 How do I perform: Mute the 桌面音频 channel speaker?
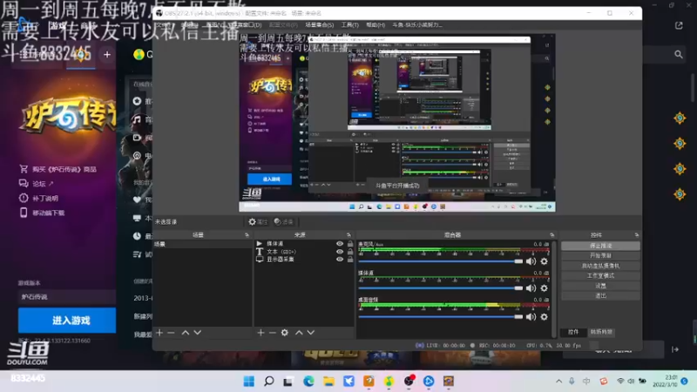(531, 317)
